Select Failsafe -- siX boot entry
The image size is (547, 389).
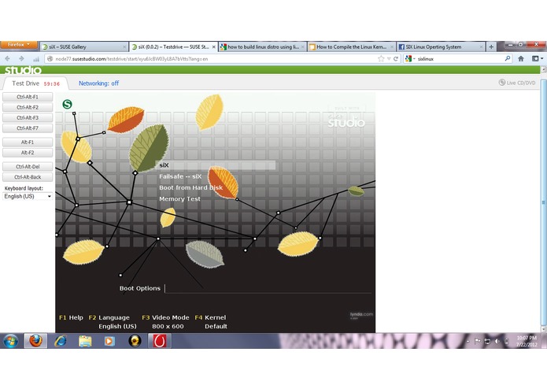tap(180, 176)
